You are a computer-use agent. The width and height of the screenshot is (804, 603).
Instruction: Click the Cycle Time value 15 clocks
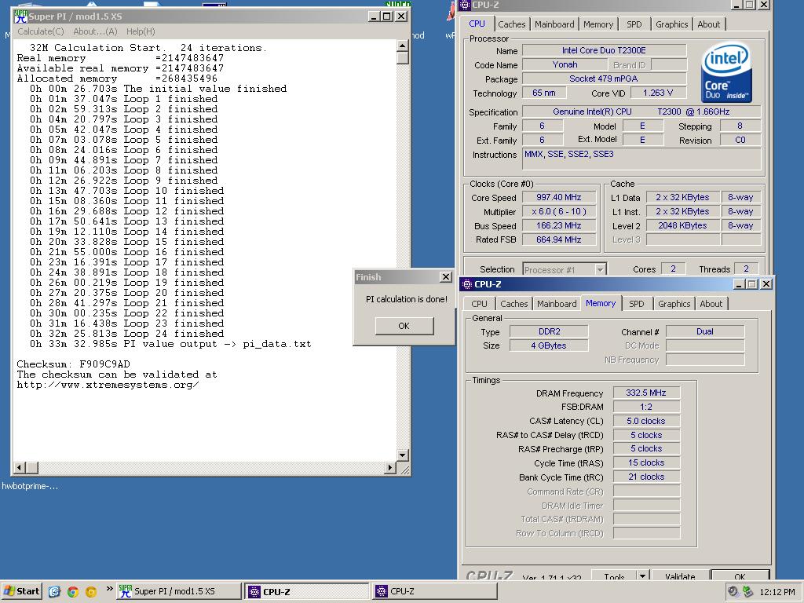[x=646, y=462]
